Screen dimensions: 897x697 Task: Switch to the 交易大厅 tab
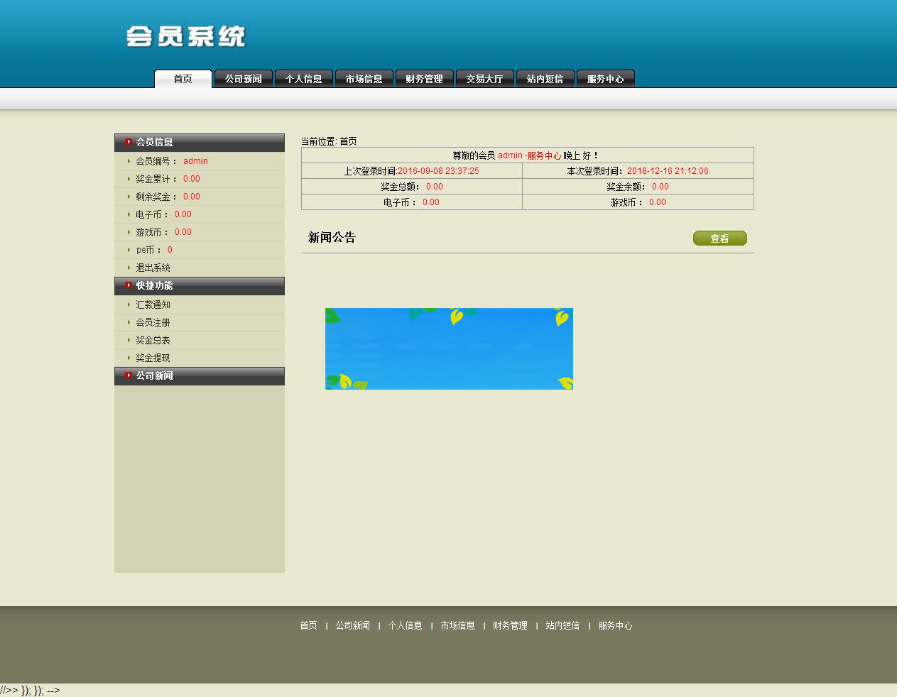coord(484,79)
